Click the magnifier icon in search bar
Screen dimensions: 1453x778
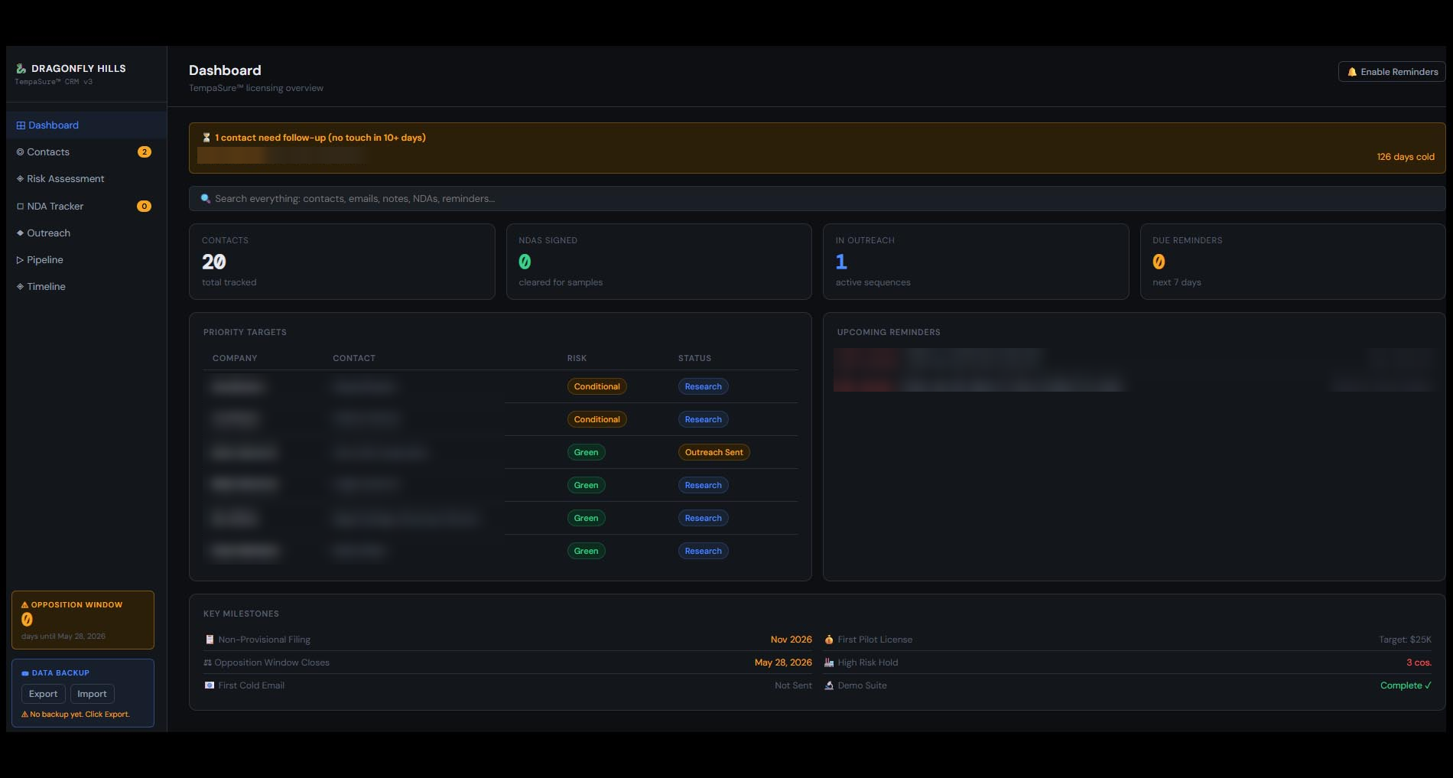click(x=205, y=199)
